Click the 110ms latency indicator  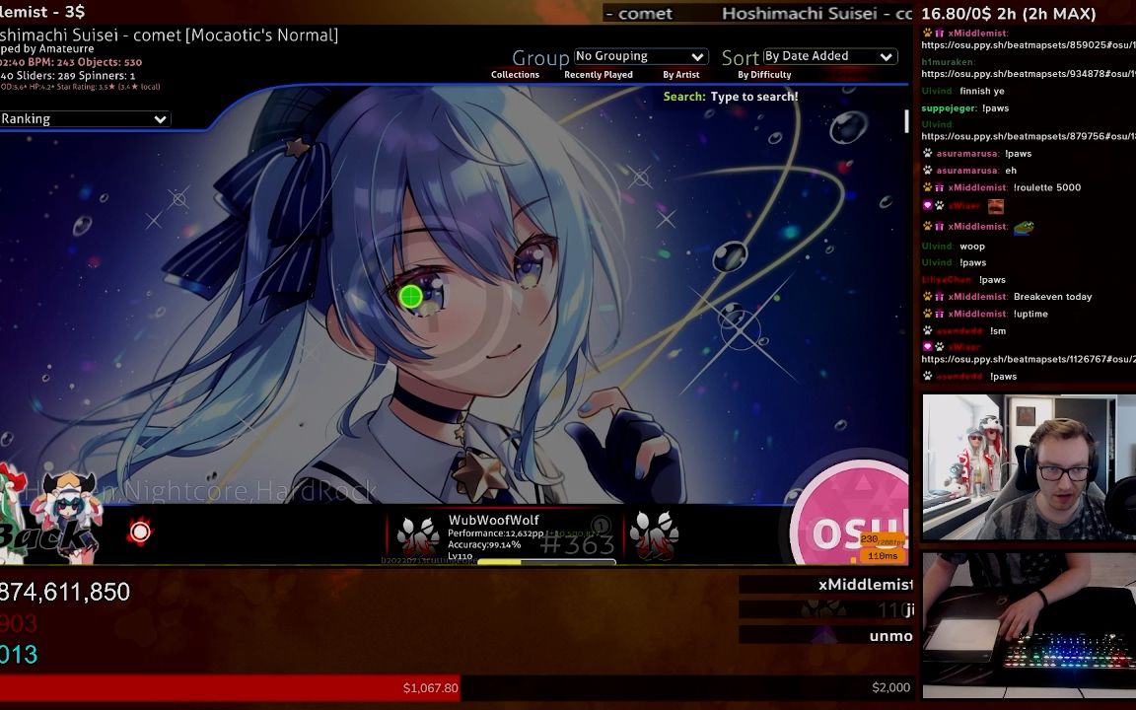[x=883, y=556]
